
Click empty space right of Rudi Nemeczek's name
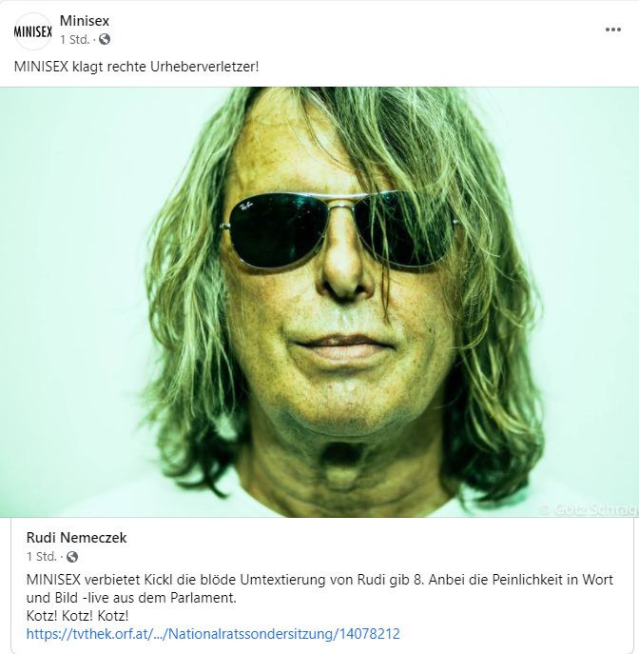(375, 538)
